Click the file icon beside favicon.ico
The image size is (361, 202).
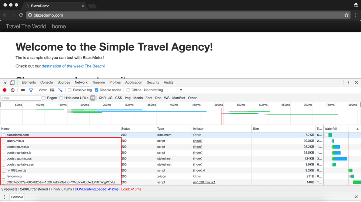click(3, 176)
